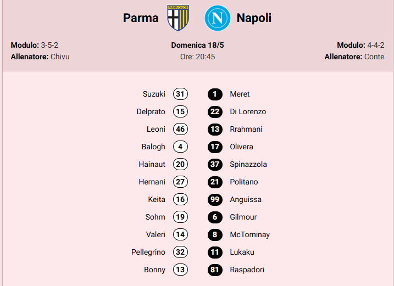This screenshot has height=286, width=394.
Task: Select Bonny's number 13 badge
Action: 180,270
